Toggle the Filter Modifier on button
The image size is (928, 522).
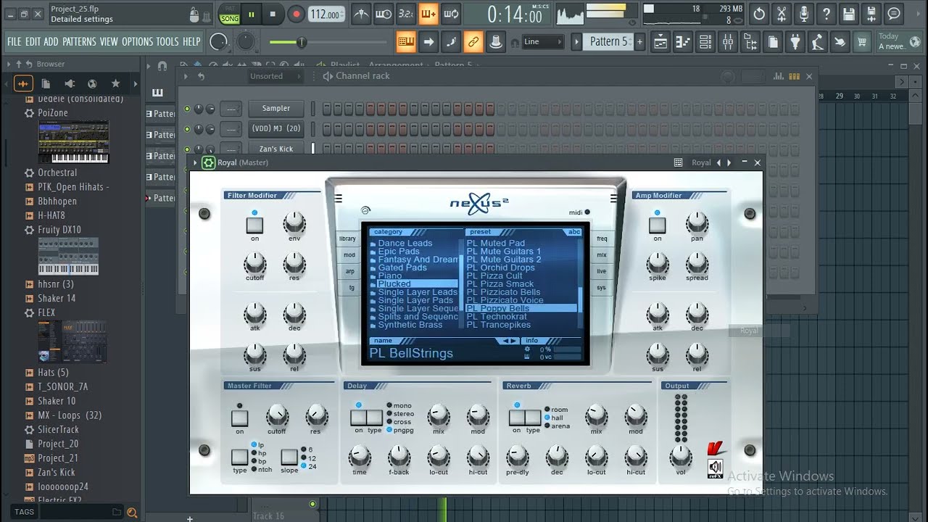tap(254, 225)
